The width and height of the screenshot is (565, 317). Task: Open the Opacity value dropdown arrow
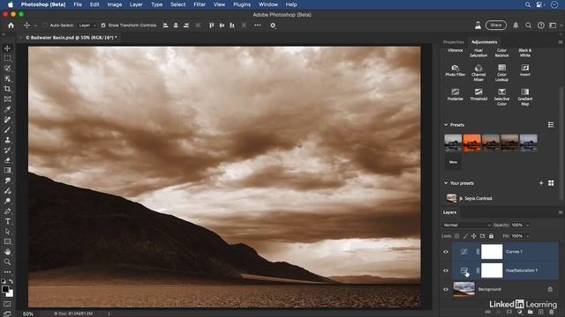coord(527,225)
